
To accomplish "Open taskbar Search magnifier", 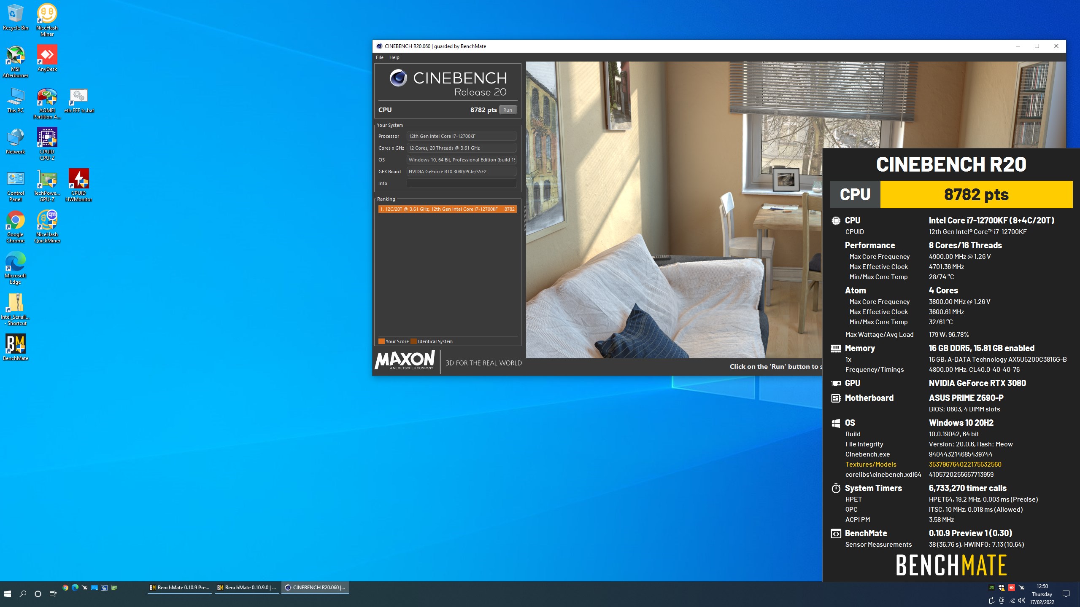I will 23,594.
